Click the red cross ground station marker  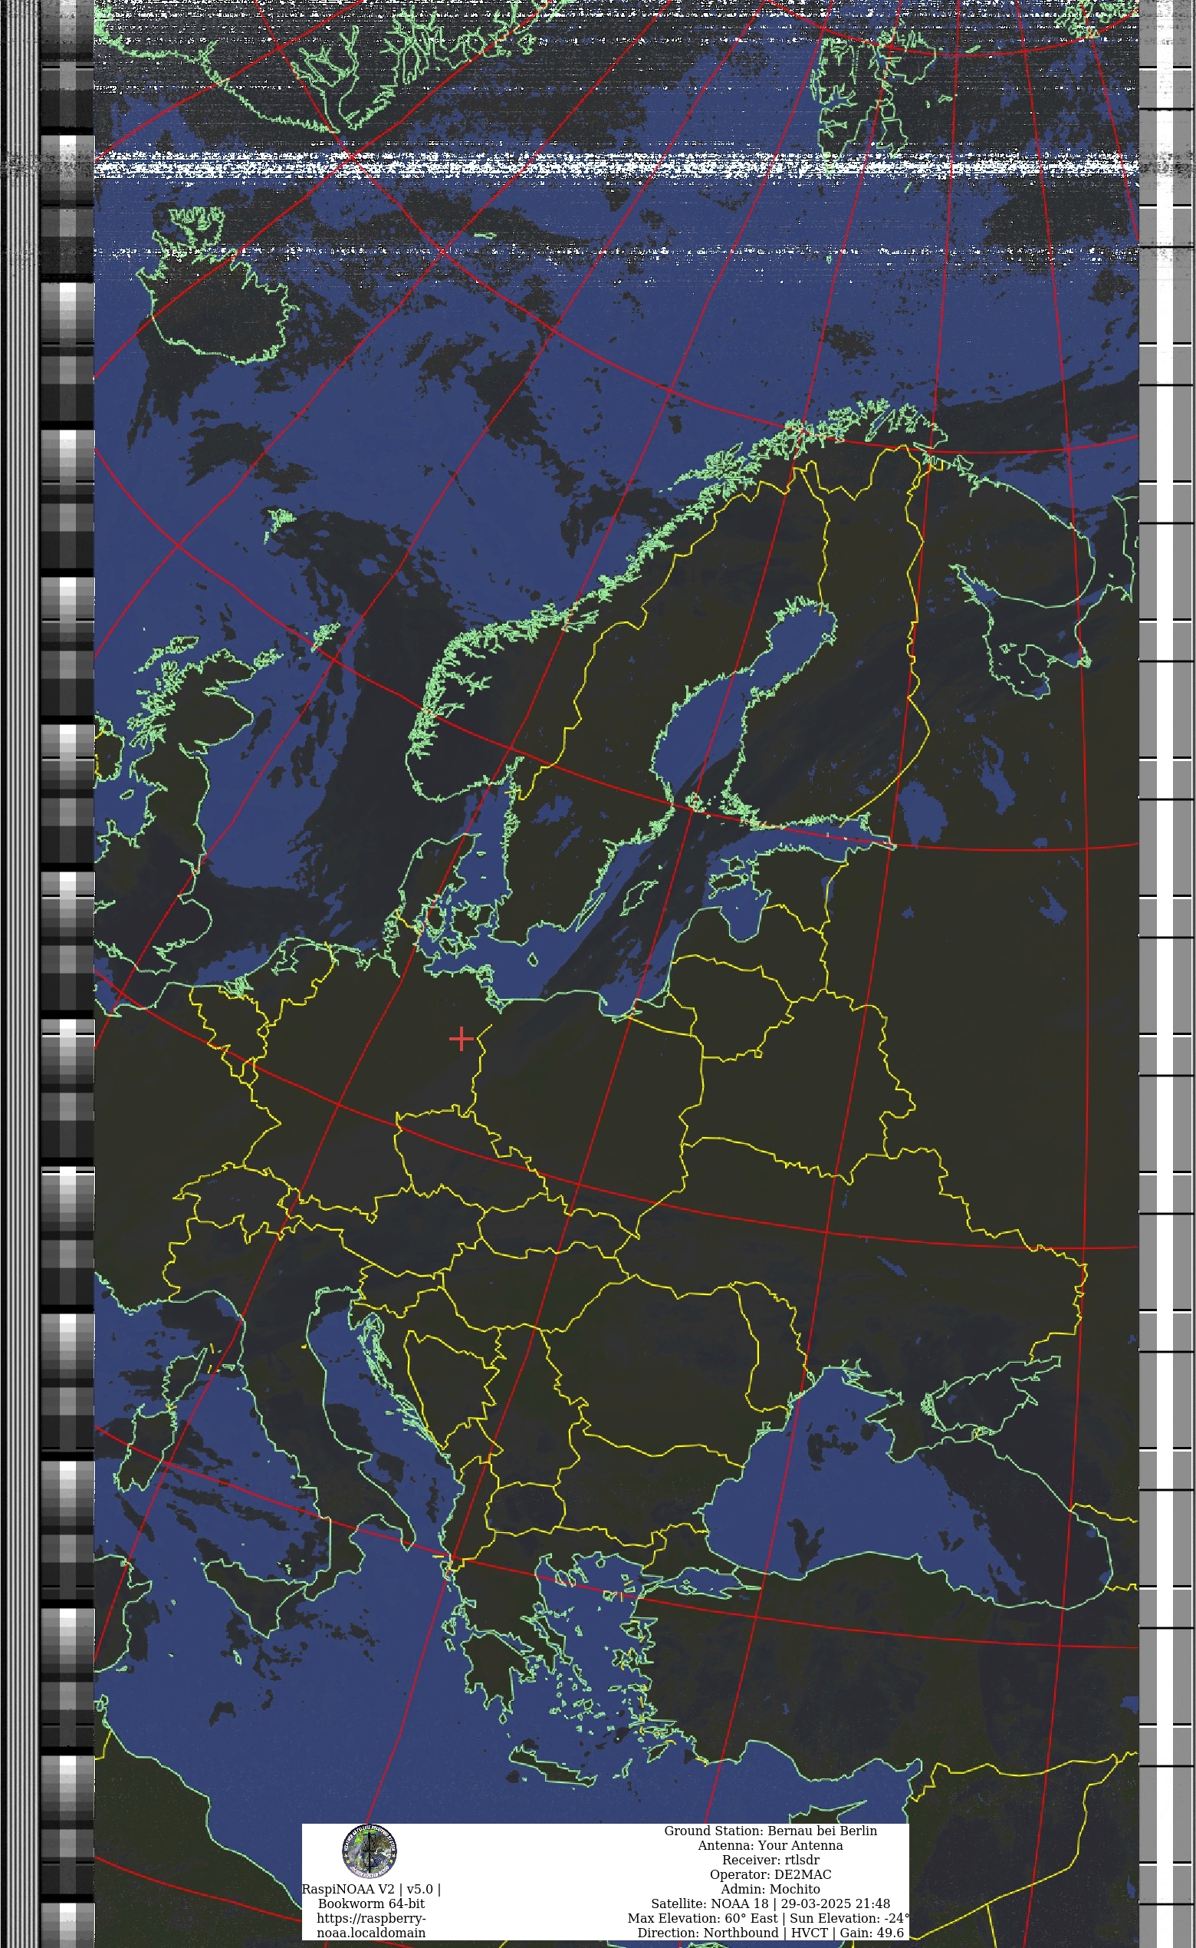462,1039
